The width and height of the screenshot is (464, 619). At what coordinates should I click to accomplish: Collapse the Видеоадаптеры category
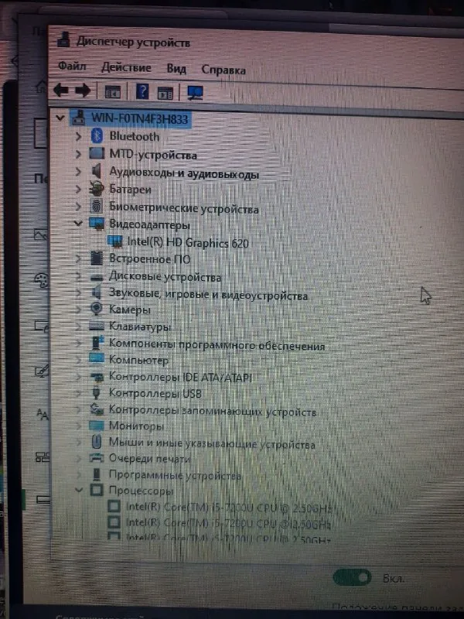78,223
